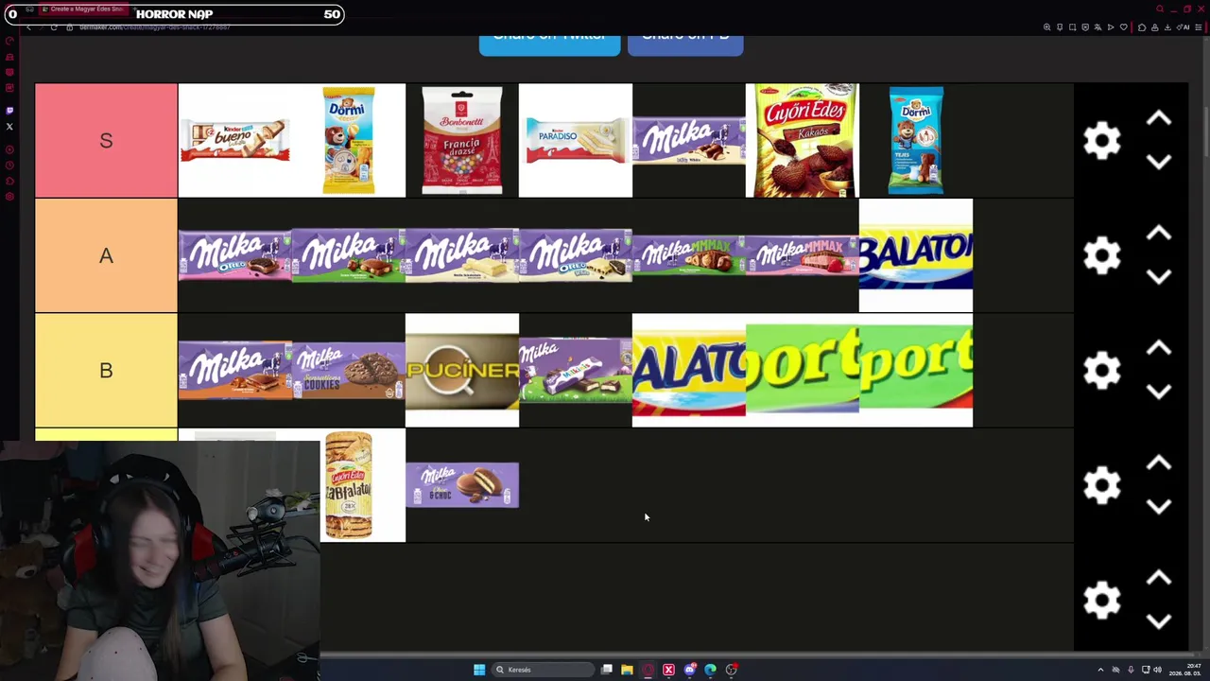
Task: Move the A tier row down
Action: (1159, 277)
